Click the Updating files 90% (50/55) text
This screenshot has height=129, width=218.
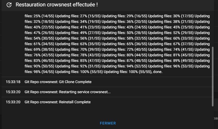[39, 66]
